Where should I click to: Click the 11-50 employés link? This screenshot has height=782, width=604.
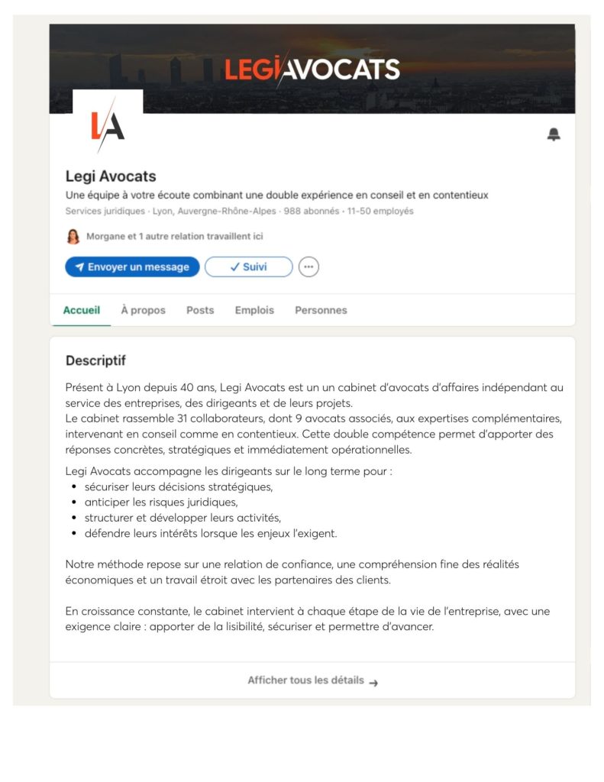[380, 211]
